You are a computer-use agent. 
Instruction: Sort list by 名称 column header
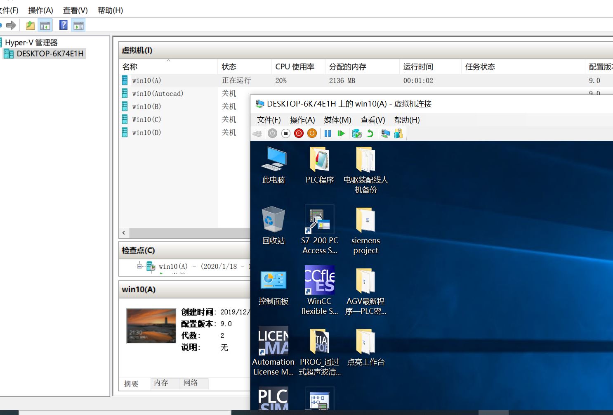(x=130, y=67)
